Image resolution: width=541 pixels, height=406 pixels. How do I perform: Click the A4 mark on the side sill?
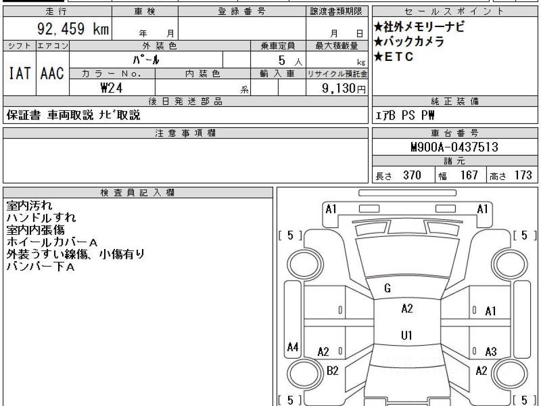pos(293,347)
